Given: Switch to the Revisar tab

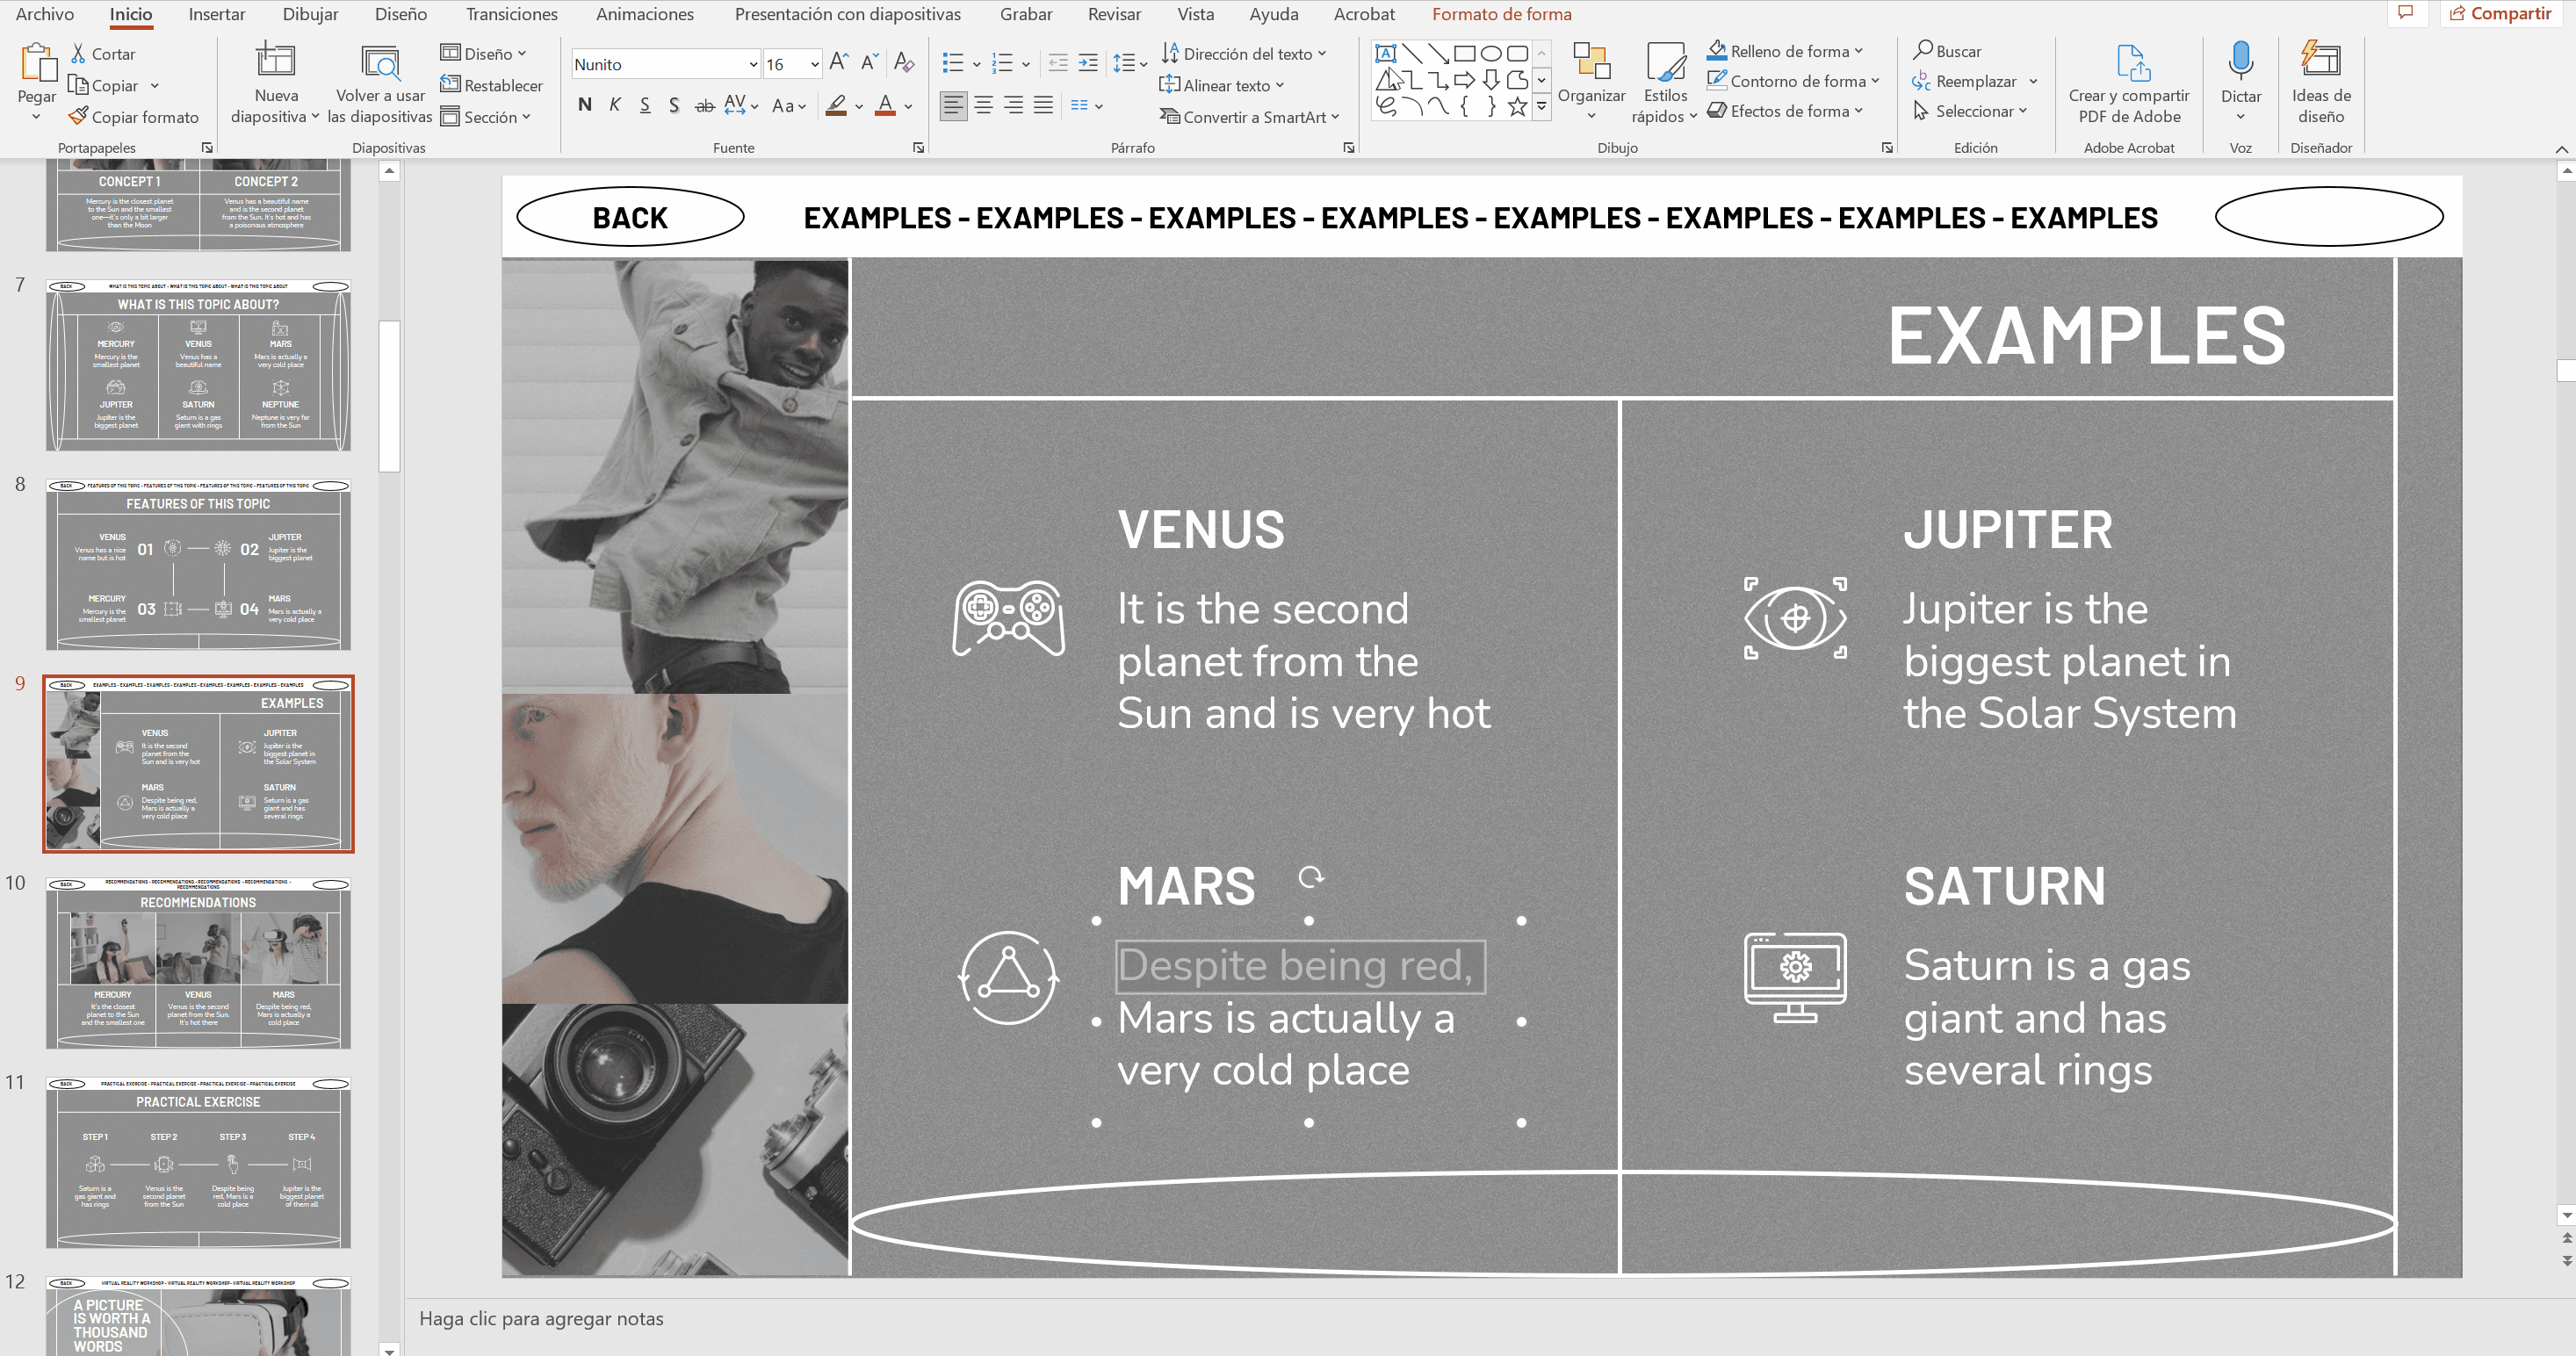Looking at the screenshot, I should pos(1114,14).
